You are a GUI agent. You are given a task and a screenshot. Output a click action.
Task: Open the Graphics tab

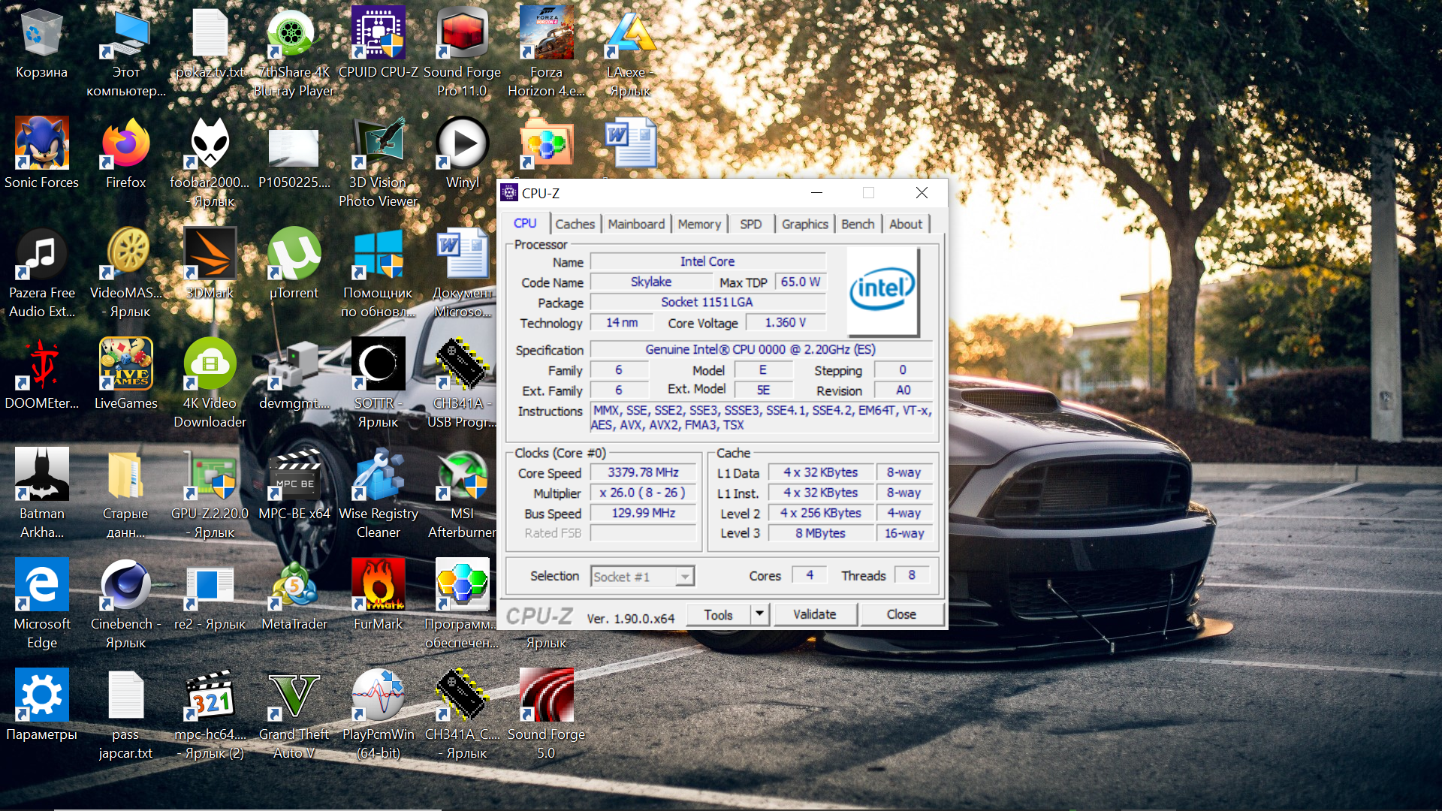pyautogui.click(x=804, y=224)
